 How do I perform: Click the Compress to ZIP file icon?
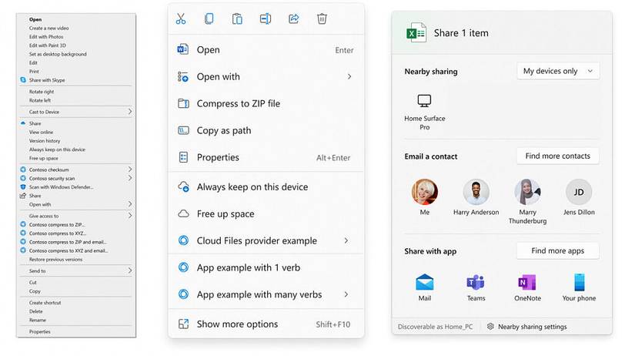[183, 103]
